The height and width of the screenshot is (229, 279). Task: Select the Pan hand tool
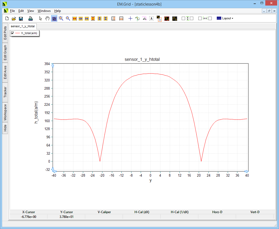point(47,19)
